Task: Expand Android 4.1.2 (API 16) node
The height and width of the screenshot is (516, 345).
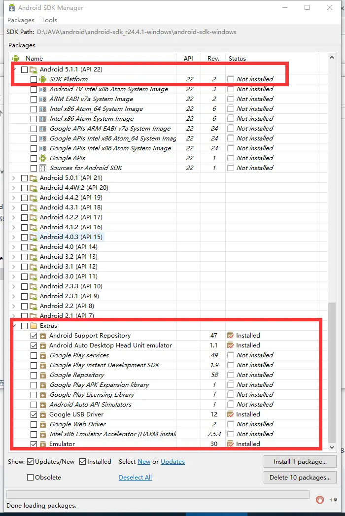Action: pyautogui.click(x=14, y=227)
